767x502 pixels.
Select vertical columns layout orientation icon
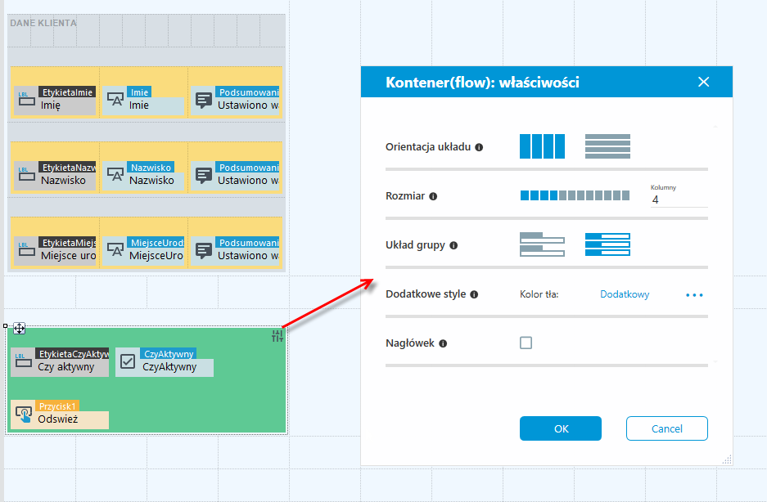pos(542,146)
